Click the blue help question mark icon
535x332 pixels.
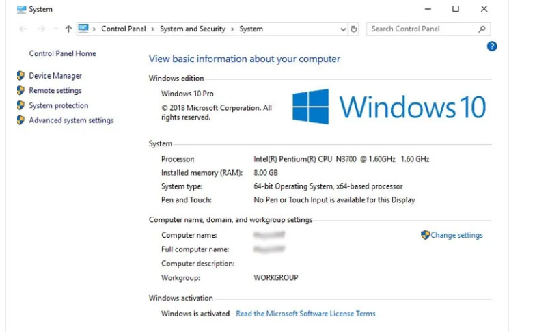492,46
